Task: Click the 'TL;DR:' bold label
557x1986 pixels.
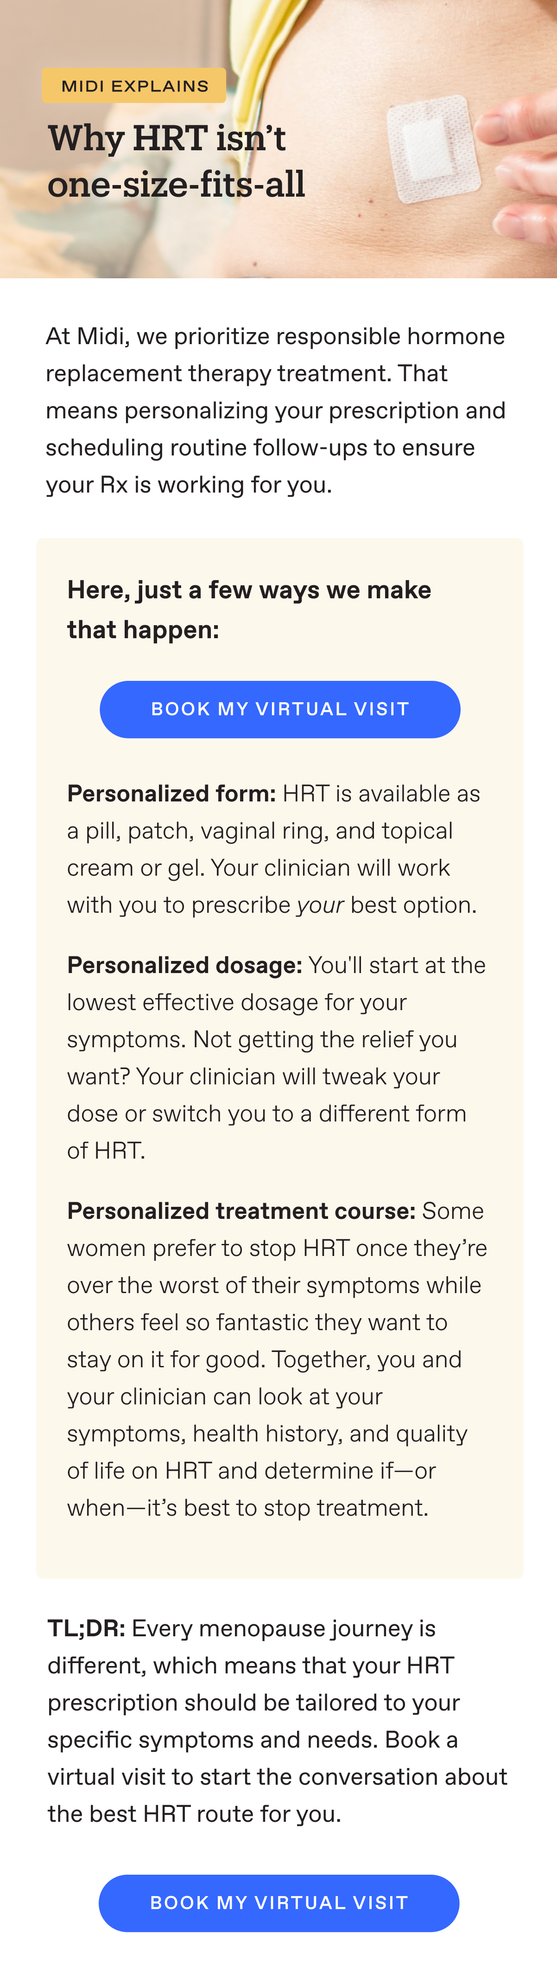Action: click(x=86, y=1628)
